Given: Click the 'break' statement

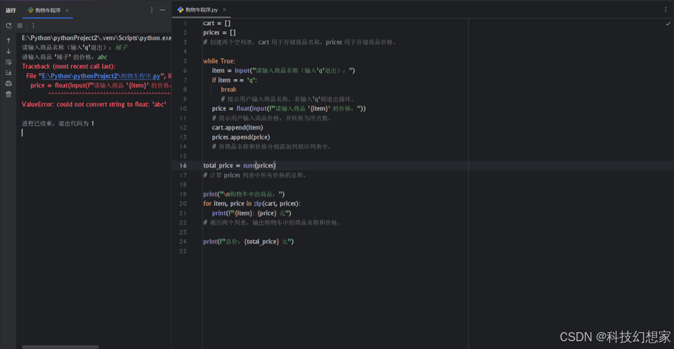Looking at the screenshot, I should tap(229, 90).
